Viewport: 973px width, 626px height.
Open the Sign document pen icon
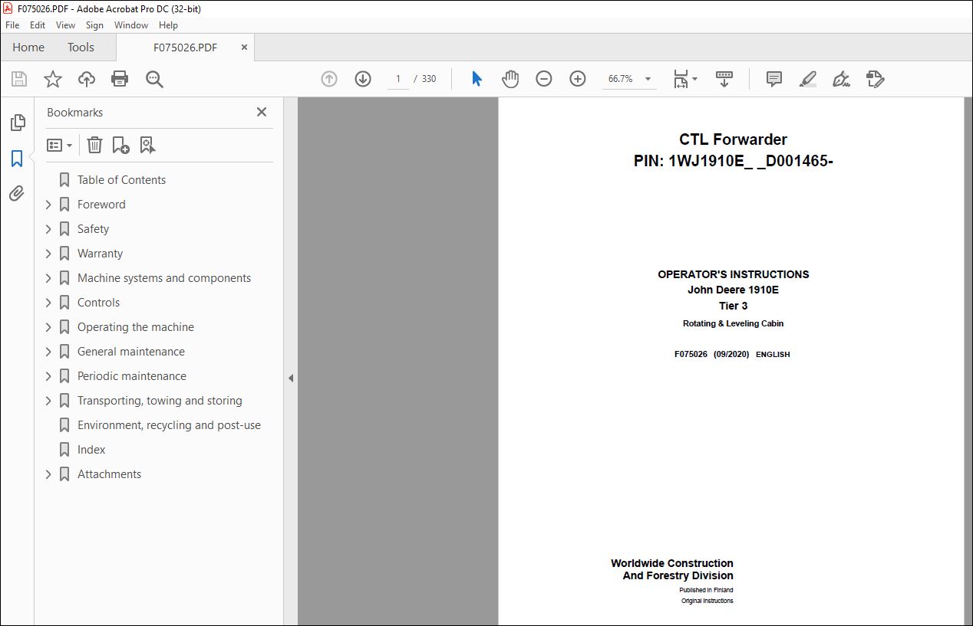coord(841,79)
